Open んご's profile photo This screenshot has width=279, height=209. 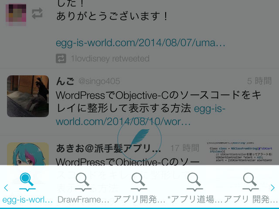(28, 96)
